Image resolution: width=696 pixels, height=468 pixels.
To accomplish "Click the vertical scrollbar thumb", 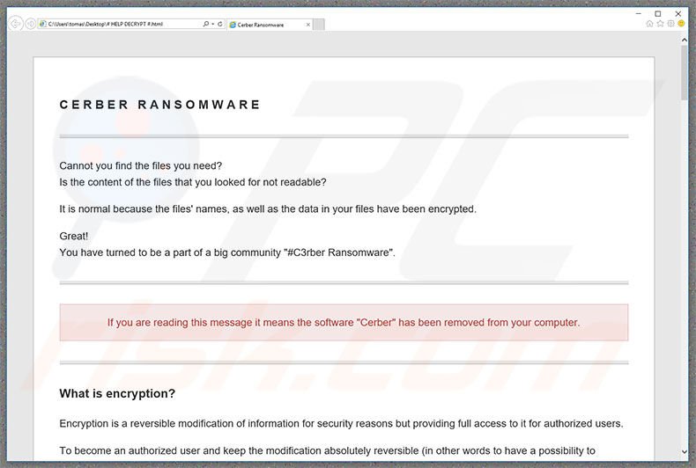I will coord(684,72).
